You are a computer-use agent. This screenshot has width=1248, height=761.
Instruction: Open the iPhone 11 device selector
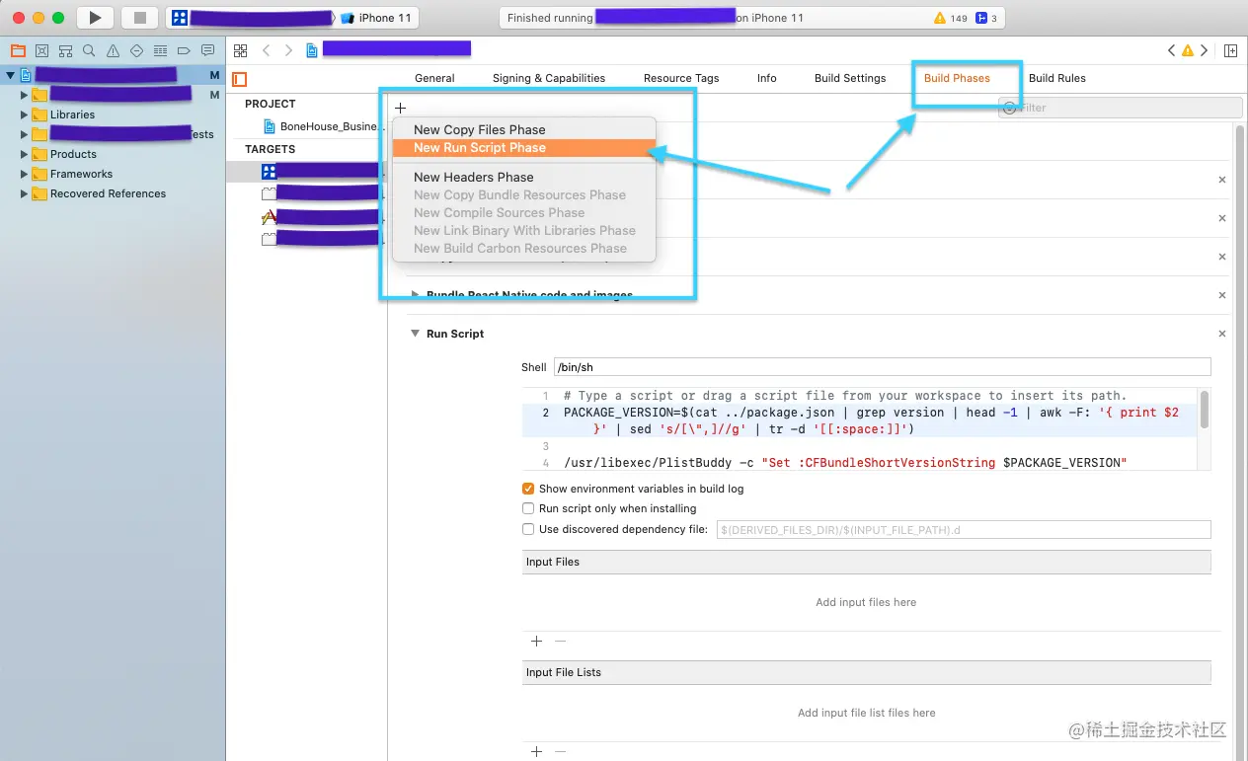tap(376, 18)
